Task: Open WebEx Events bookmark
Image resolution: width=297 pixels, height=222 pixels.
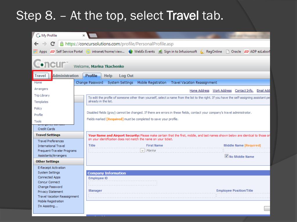Action: coord(142,51)
